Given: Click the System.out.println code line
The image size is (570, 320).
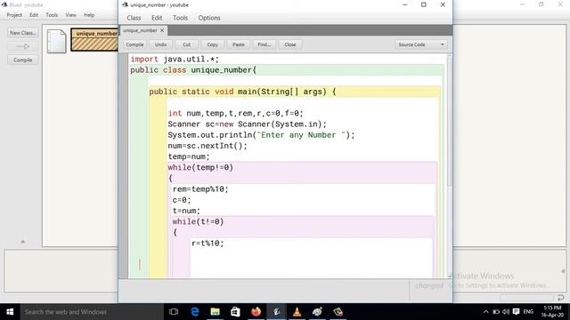Looking at the screenshot, I should point(261,135).
